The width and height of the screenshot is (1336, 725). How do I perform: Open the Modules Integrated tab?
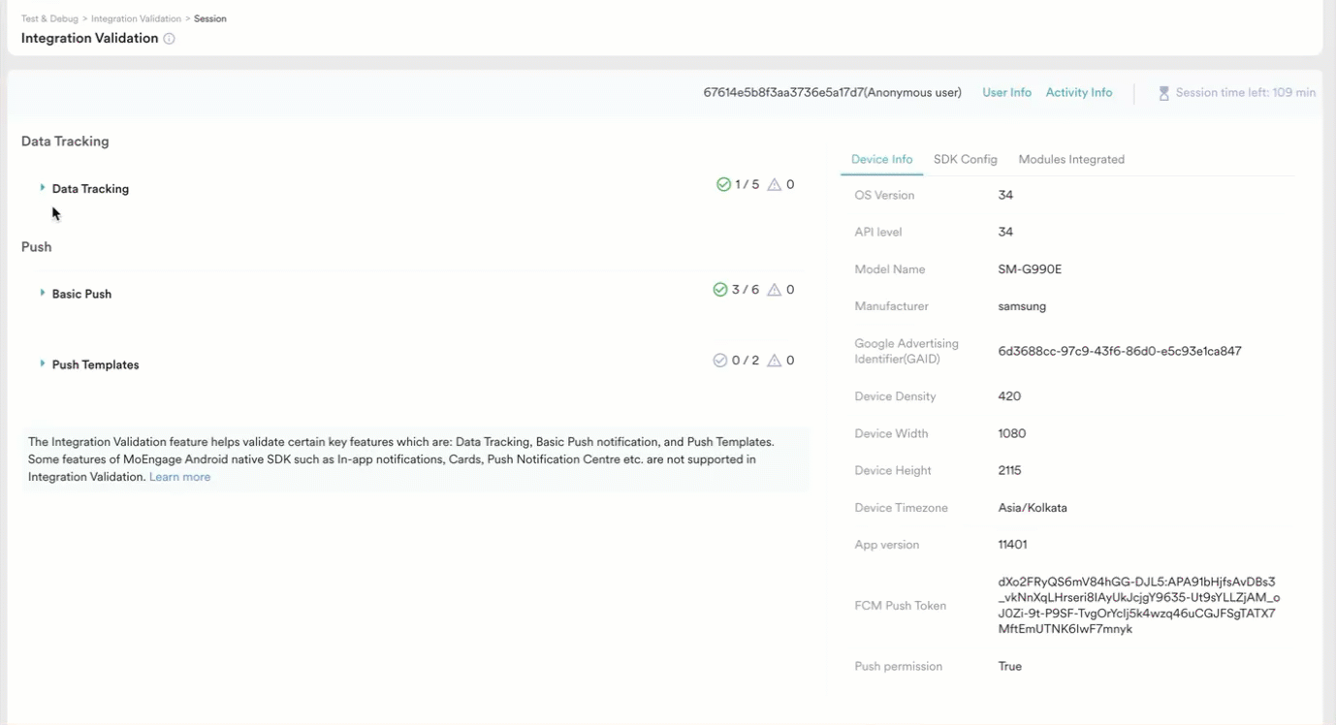(1071, 160)
